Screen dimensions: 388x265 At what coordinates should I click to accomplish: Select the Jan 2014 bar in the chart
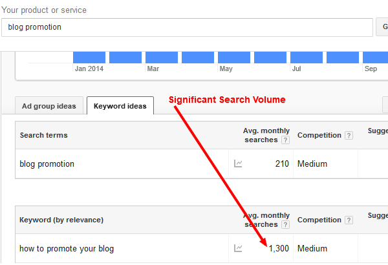point(89,57)
